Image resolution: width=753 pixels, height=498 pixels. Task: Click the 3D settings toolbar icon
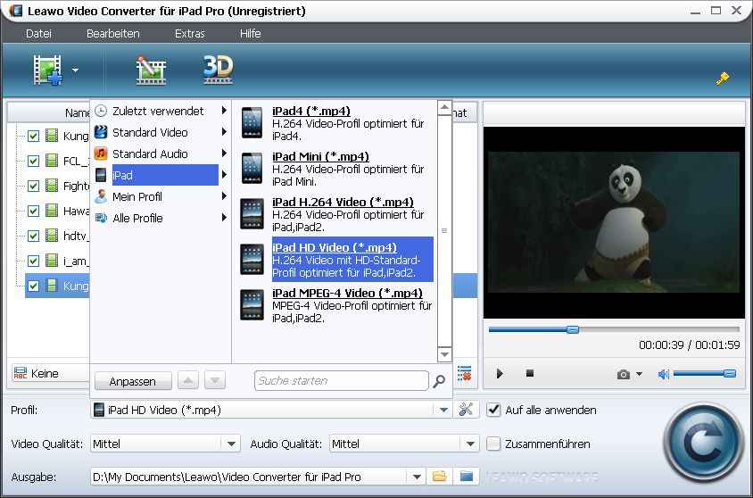[x=218, y=70]
